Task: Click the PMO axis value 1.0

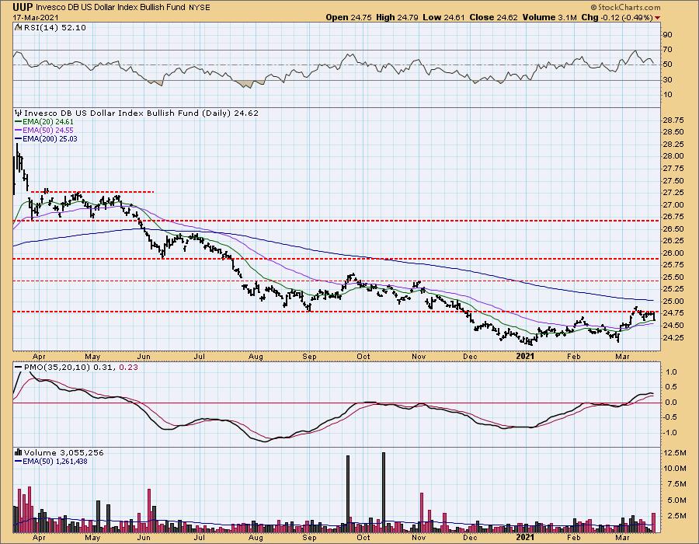Action: 671,372
